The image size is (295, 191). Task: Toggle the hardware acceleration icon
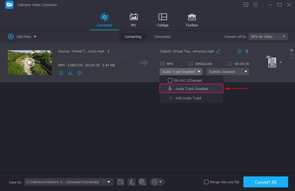click(x=131, y=182)
